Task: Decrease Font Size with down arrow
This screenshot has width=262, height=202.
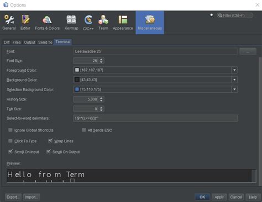Action: point(101,62)
